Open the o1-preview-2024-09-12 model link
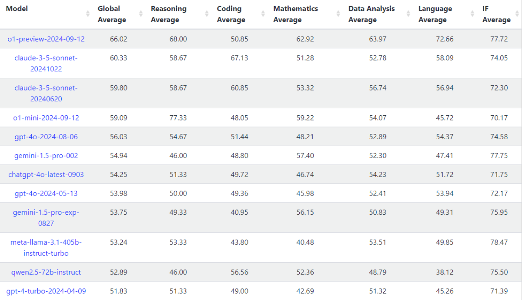The height and width of the screenshot is (300, 522). click(x=46, y=39)
